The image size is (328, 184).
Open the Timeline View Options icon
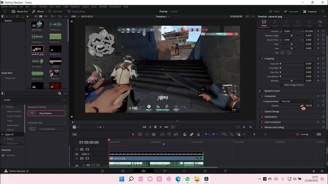[75, 134]
